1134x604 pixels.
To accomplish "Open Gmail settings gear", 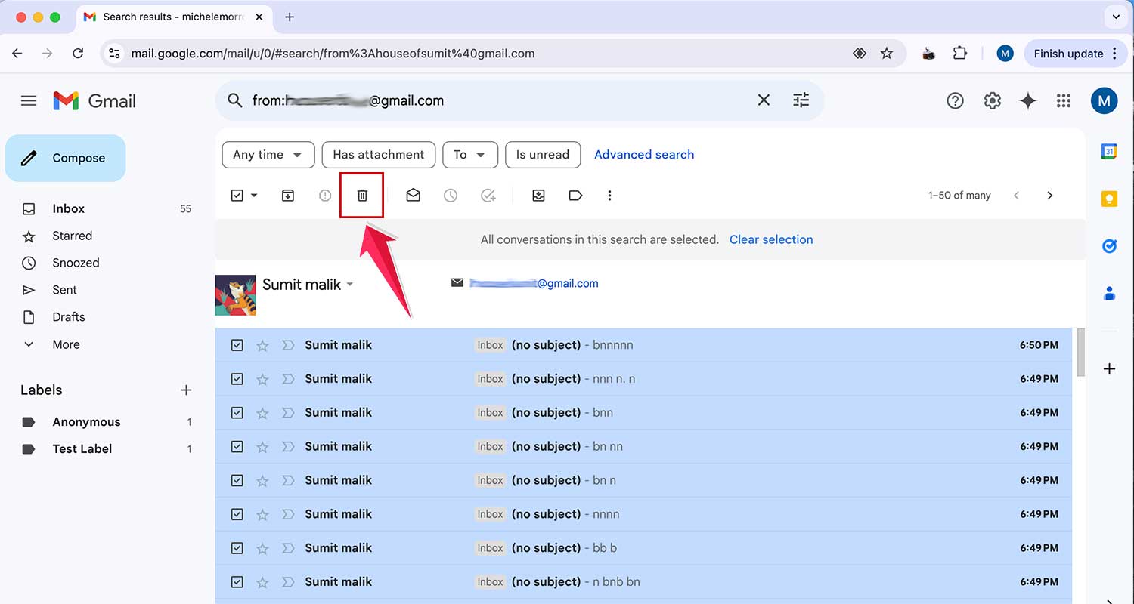I will coord(992,100).
